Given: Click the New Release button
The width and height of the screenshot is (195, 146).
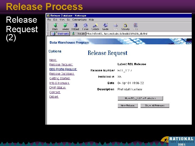Looking at the screenshot, I should (x=128, y=105).
